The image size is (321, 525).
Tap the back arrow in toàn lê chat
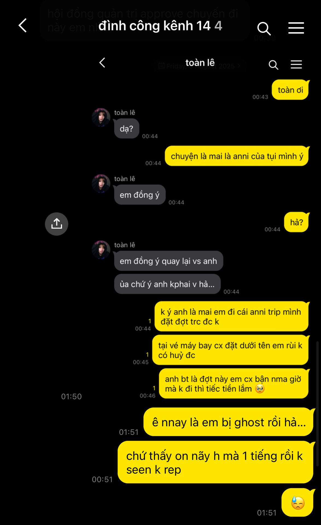pos(102,63)
